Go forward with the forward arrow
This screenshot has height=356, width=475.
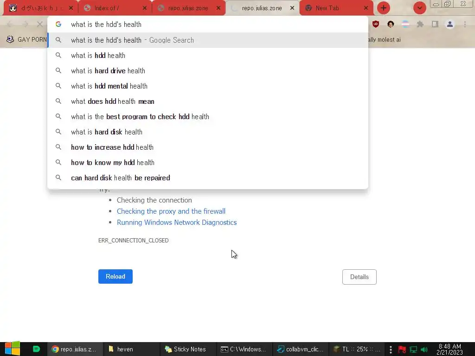click(25, 24)
